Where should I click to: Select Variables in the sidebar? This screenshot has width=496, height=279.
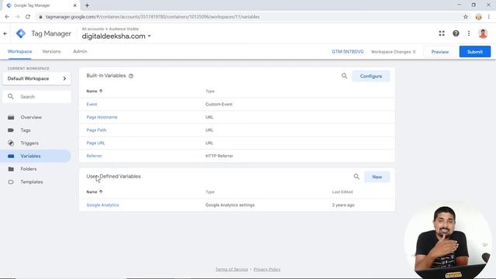coord(31,156)
